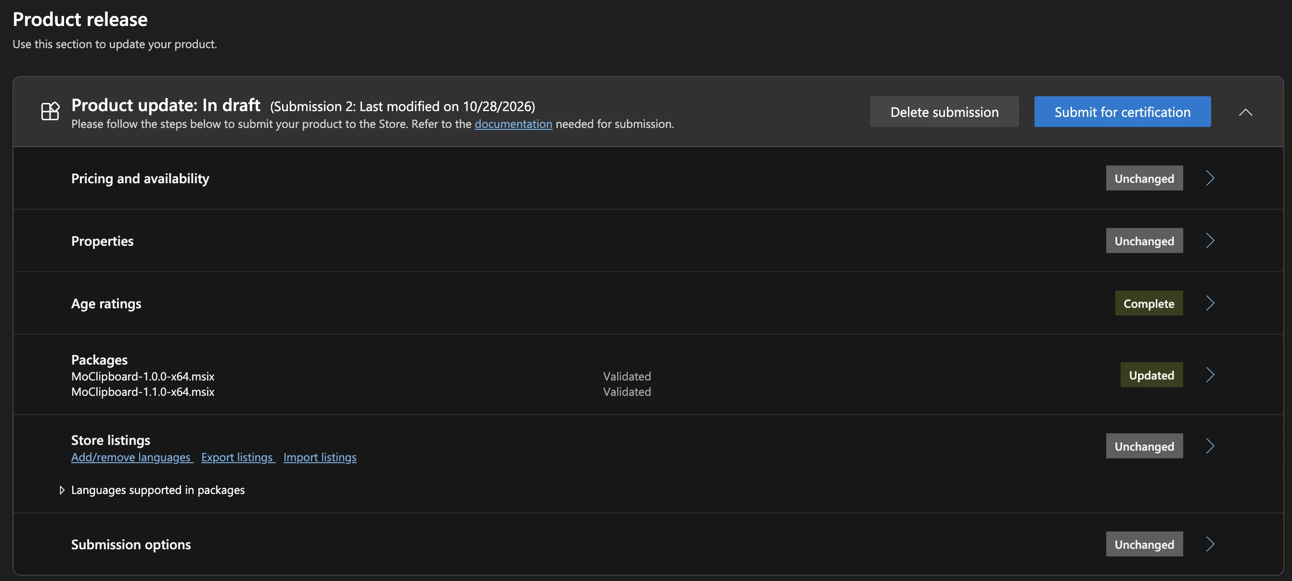Click Submit for certification button
The width and height of the screenshot is (1292, 581).
click(1123, 112)
